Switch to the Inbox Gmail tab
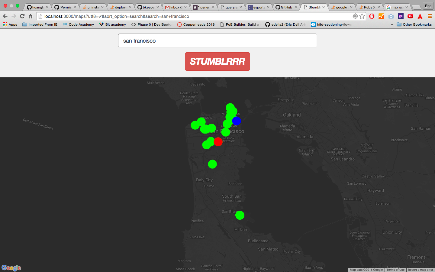 [176, 7]
